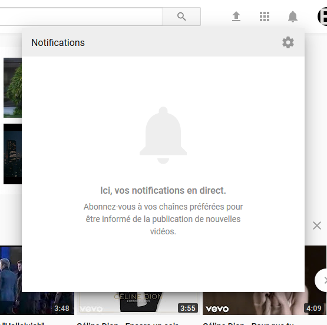Screen dimensions: 327x325
Task: Toggle the notifications bell icon
Action: [293, 16]
